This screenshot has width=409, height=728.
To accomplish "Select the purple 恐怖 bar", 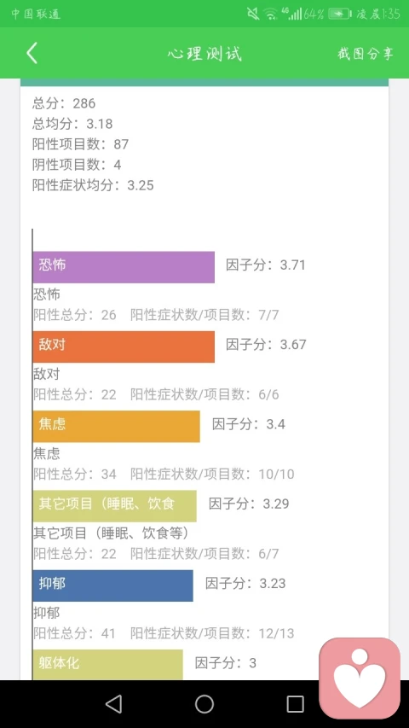I will [x=124, y=267].
